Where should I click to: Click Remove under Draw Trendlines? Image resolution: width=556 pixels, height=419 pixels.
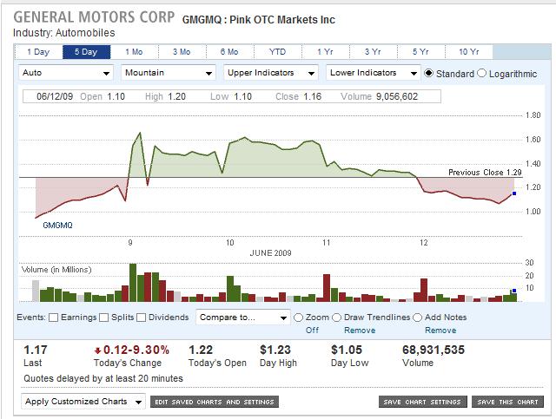[x=360, y=331]
